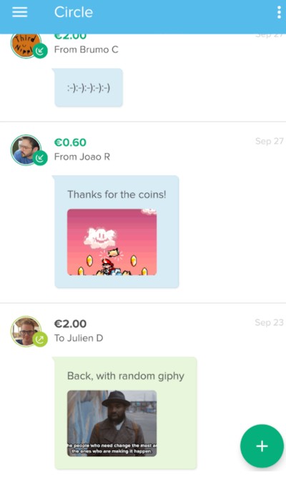Image resolution: width=286 pixels, height=480 pixels.
Task: Open the three-dot overflow menu
Action: (x=279, y=12)
